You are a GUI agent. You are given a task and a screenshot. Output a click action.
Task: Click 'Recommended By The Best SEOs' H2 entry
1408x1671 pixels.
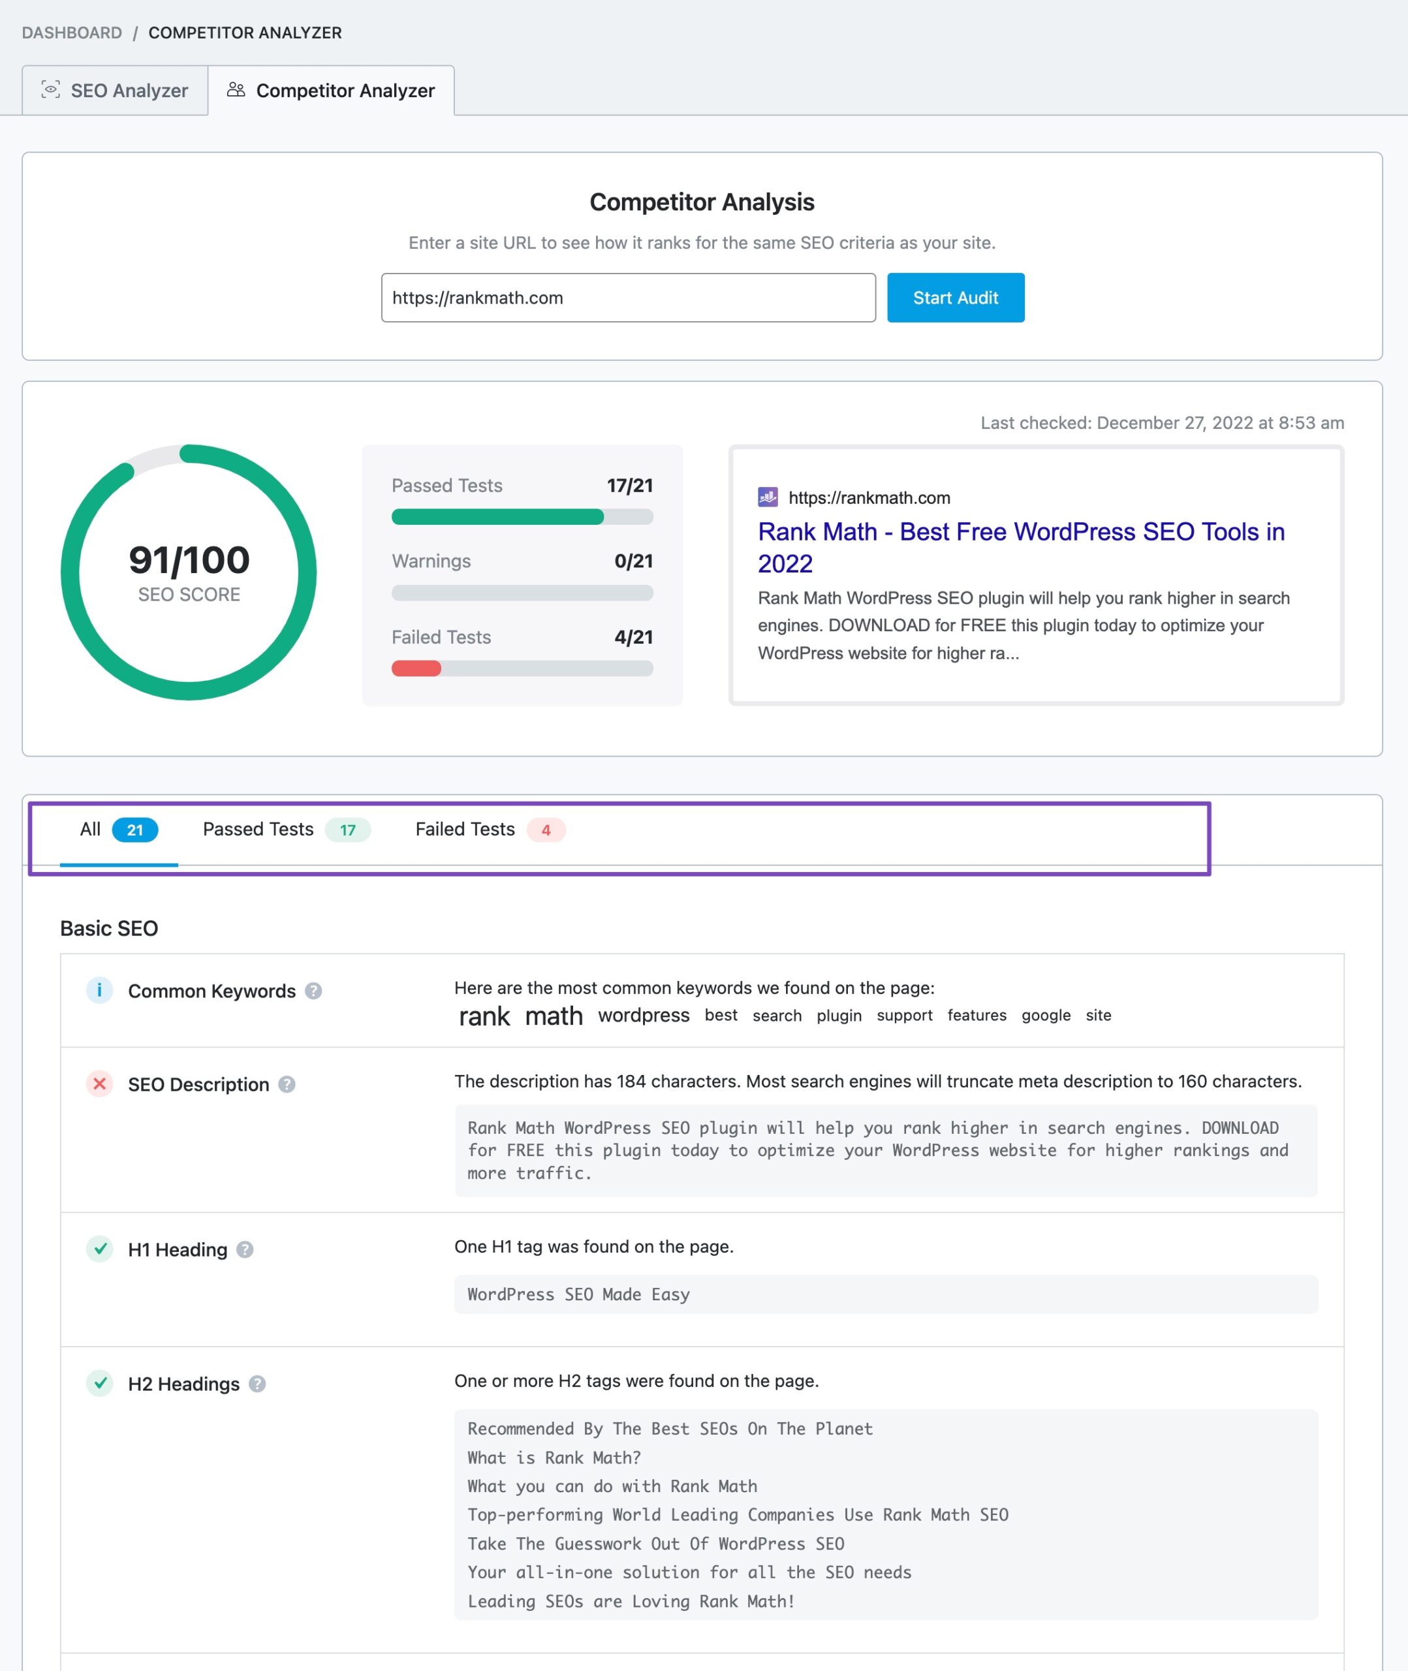[670, 1429]
